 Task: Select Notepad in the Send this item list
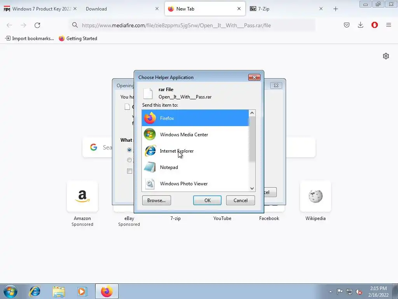click(195, 167)
